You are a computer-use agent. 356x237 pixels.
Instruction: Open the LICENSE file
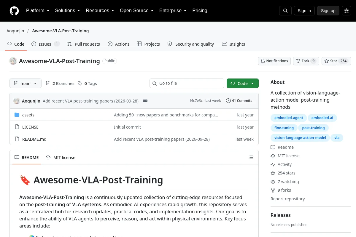tap(30, 127)
